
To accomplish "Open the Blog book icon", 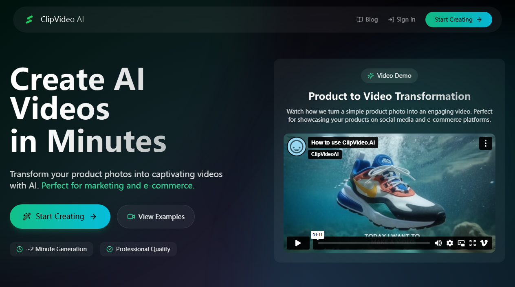I will coord(359,19).
